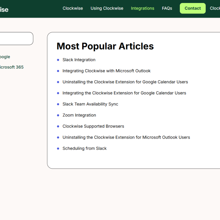This screenshot has height=220, width=220.
Task: Open Integrating the Extension for Google Calendar Users
Action: tap(124, 93)
